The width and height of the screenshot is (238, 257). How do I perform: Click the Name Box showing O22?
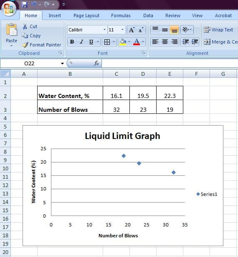[x=29, y=64]
